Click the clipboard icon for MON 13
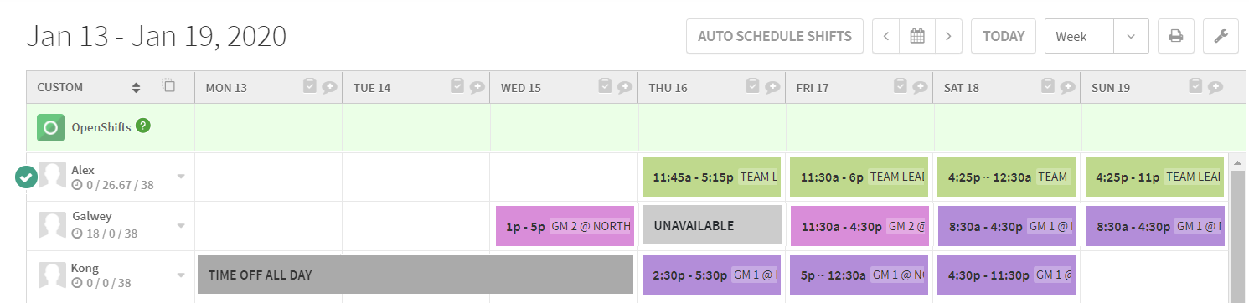The image size is (1249, 303). coord(309,85)
